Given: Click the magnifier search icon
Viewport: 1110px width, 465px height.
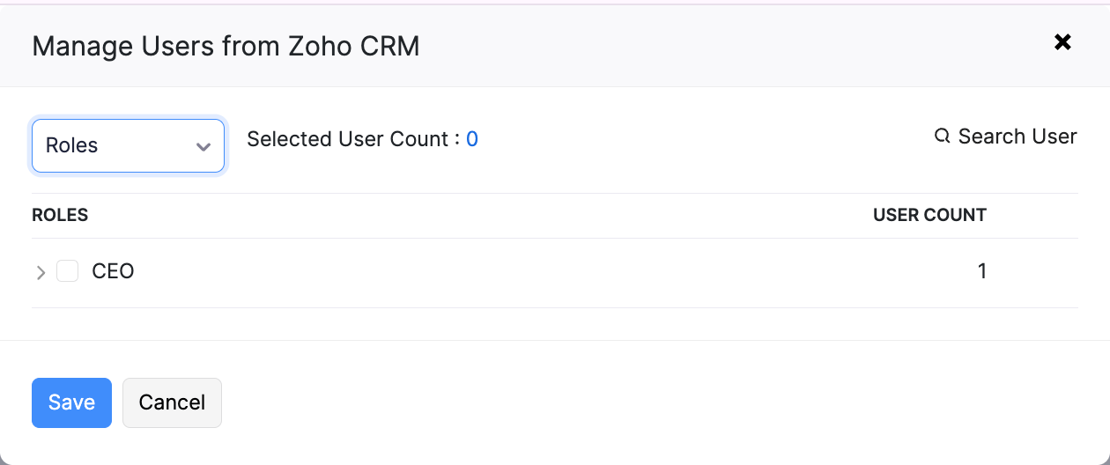Looking at the screenshot, I should pos(942,137).
